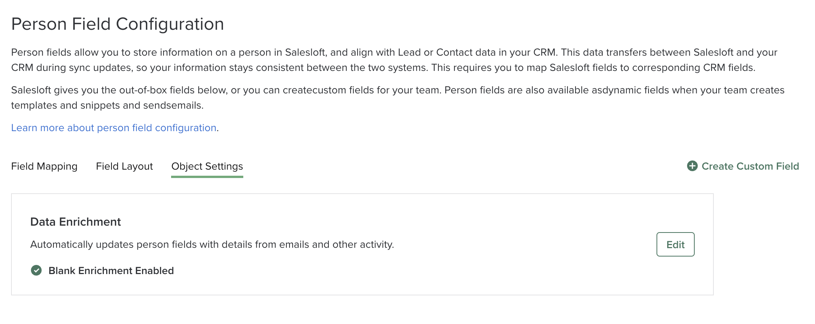The image size is (815, 324).
Task: Click the Data Enrichment section heading
Action: pos(76,222)
